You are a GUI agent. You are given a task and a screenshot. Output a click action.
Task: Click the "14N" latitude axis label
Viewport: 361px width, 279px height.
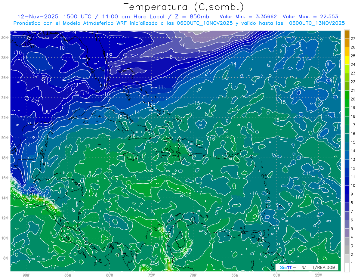click(5, 198)
